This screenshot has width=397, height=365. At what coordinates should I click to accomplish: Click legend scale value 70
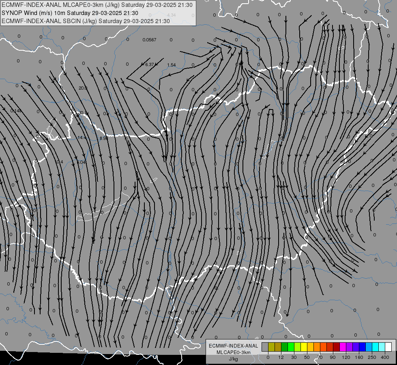point(320,357)
